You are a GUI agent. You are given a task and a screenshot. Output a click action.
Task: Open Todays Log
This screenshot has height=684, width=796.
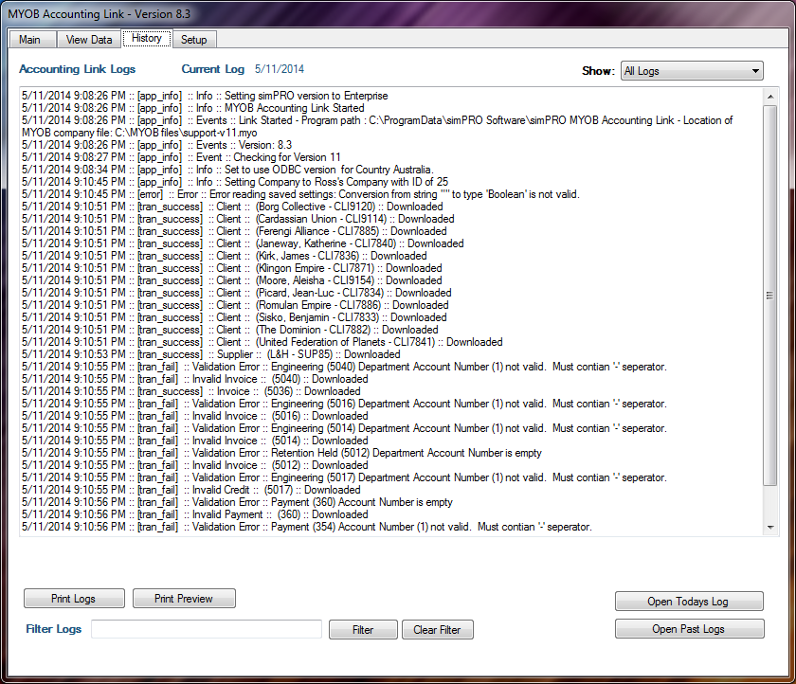(689, 601)
